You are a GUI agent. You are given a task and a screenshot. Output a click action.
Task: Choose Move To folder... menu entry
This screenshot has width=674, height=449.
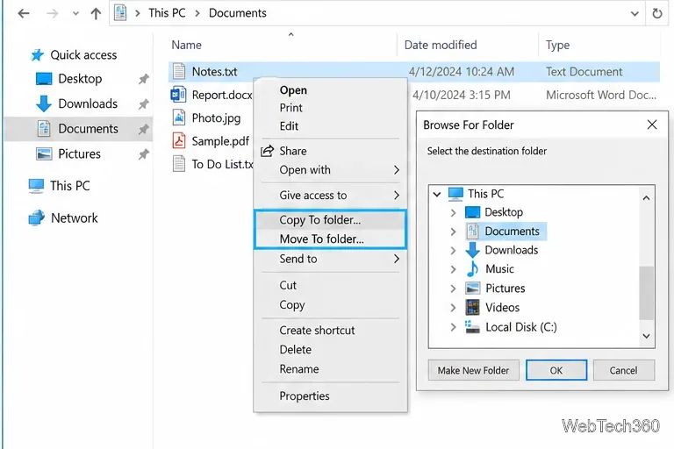click(x=330, y=239)
